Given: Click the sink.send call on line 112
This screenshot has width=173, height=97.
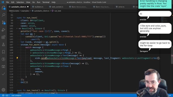Looking at the screenshot, I should point(41,58).
